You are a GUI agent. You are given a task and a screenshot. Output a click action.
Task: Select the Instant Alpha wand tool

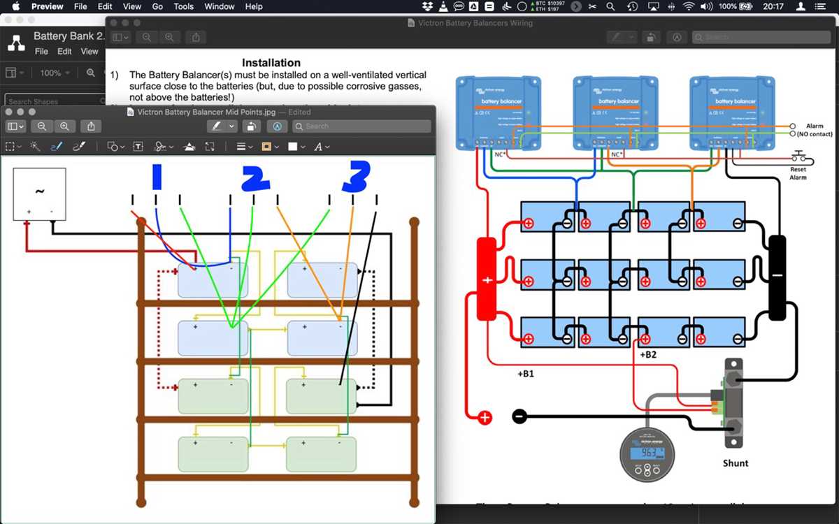pos(34,147)
